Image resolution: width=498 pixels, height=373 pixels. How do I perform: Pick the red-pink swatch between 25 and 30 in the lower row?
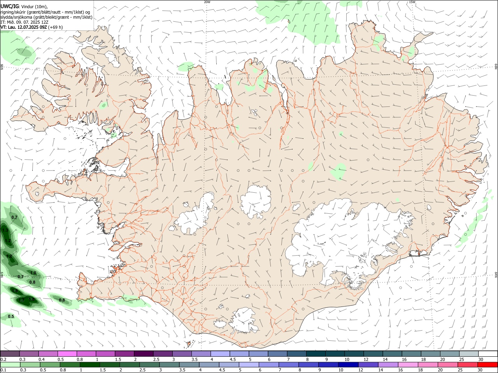[467, 365]
